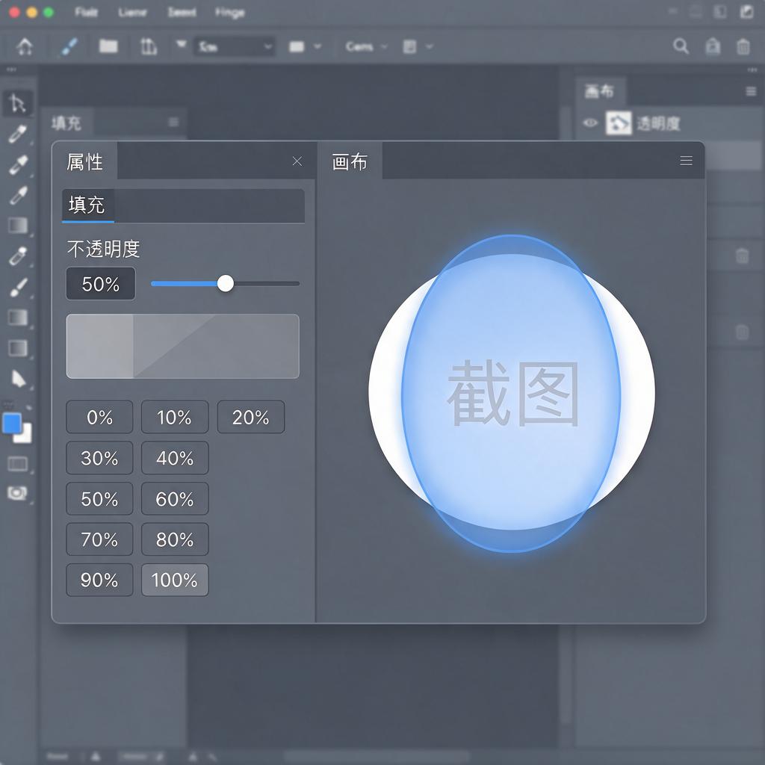Viewport: 765px width, 765px height.
Task: Expand the arrow next to grid page icon
Action: tap(430, 46)
